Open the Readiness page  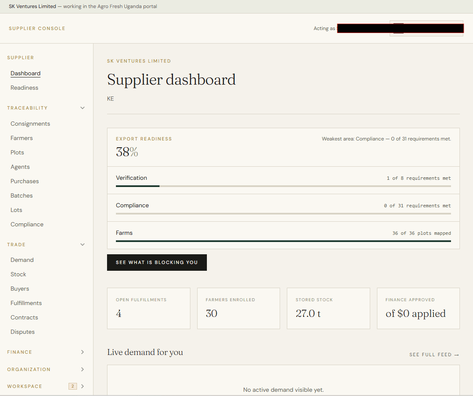[x=25, y=88]
